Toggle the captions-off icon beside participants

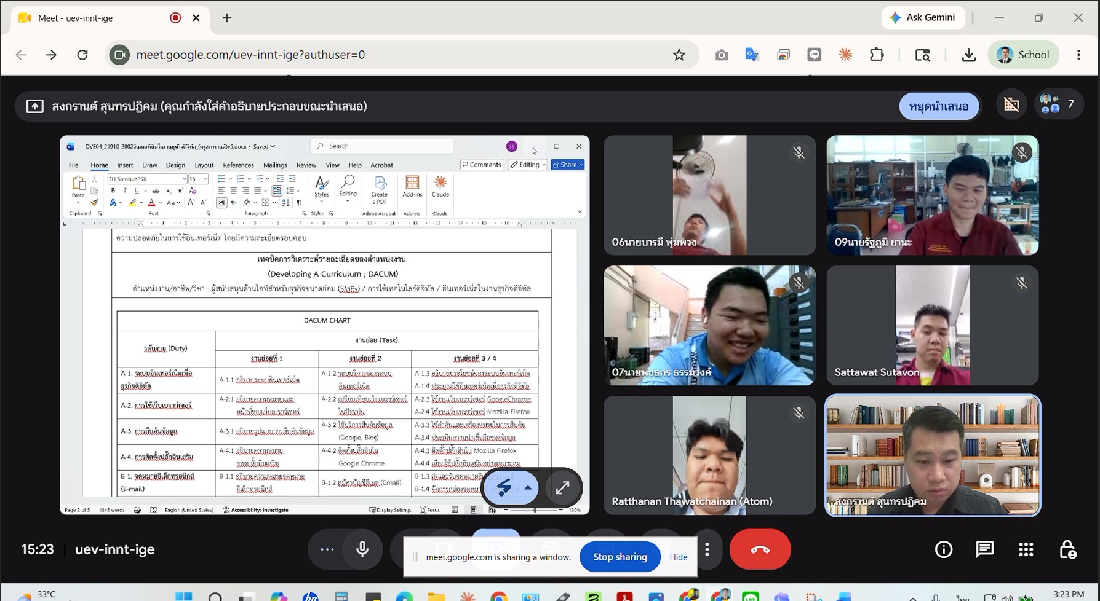coord(1011,104)
